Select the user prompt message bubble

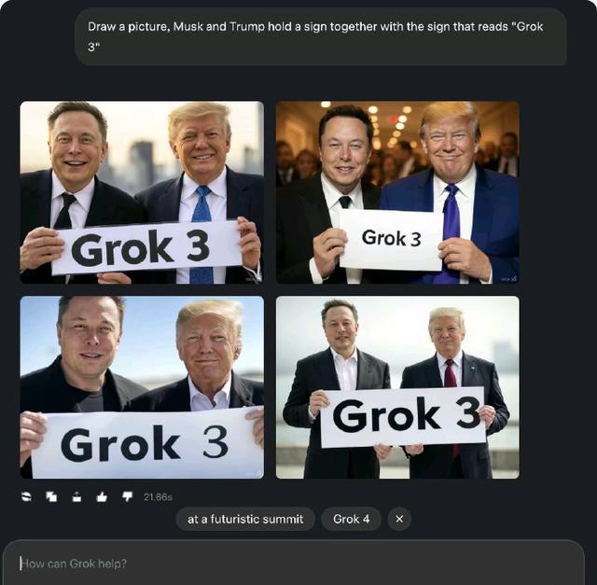[x=321, y=36]
